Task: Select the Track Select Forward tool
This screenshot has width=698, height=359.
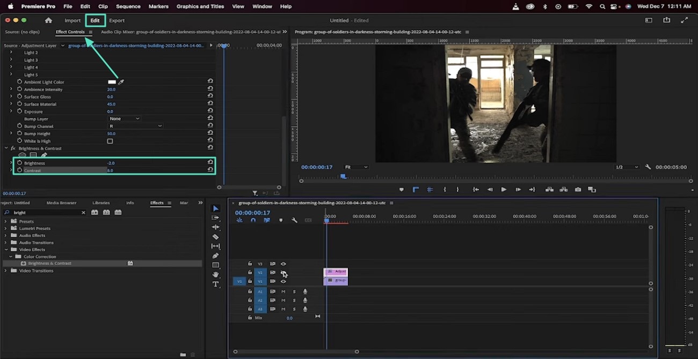Action: [x=216, y=218]
